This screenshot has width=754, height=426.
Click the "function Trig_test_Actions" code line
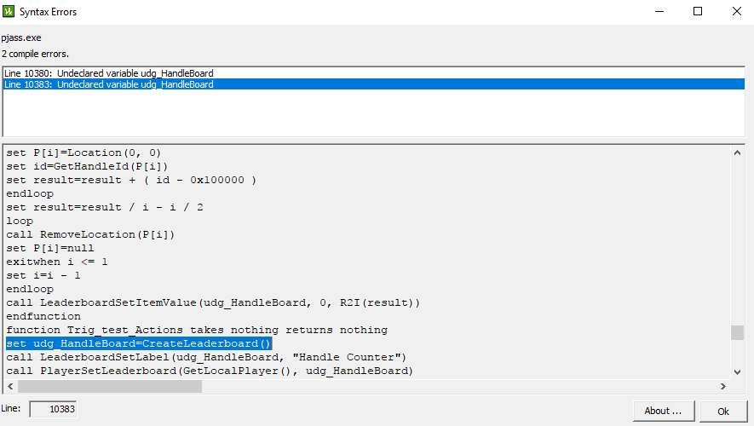click(196, 330)
